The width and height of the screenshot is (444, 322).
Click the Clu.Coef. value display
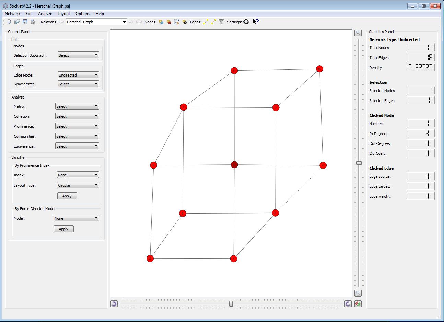tap(421, 153)
